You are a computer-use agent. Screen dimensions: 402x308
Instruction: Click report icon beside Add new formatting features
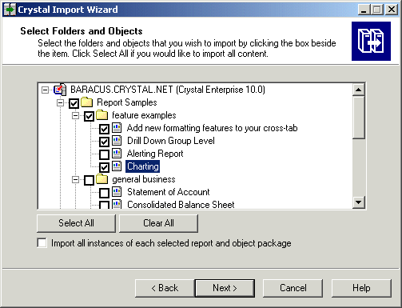pos(117,128)
